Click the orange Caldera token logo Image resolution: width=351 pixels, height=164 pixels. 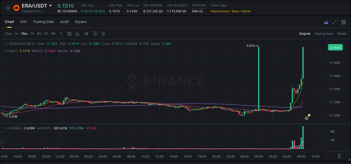[17, 8]
